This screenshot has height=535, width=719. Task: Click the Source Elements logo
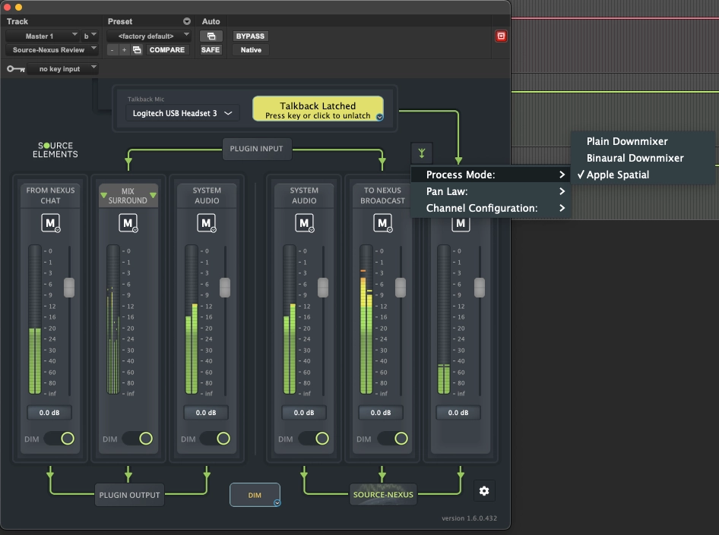coord(55,149)
